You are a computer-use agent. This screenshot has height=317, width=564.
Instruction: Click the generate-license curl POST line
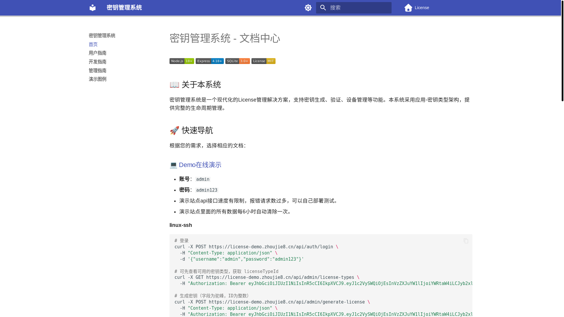pos(272,302)
